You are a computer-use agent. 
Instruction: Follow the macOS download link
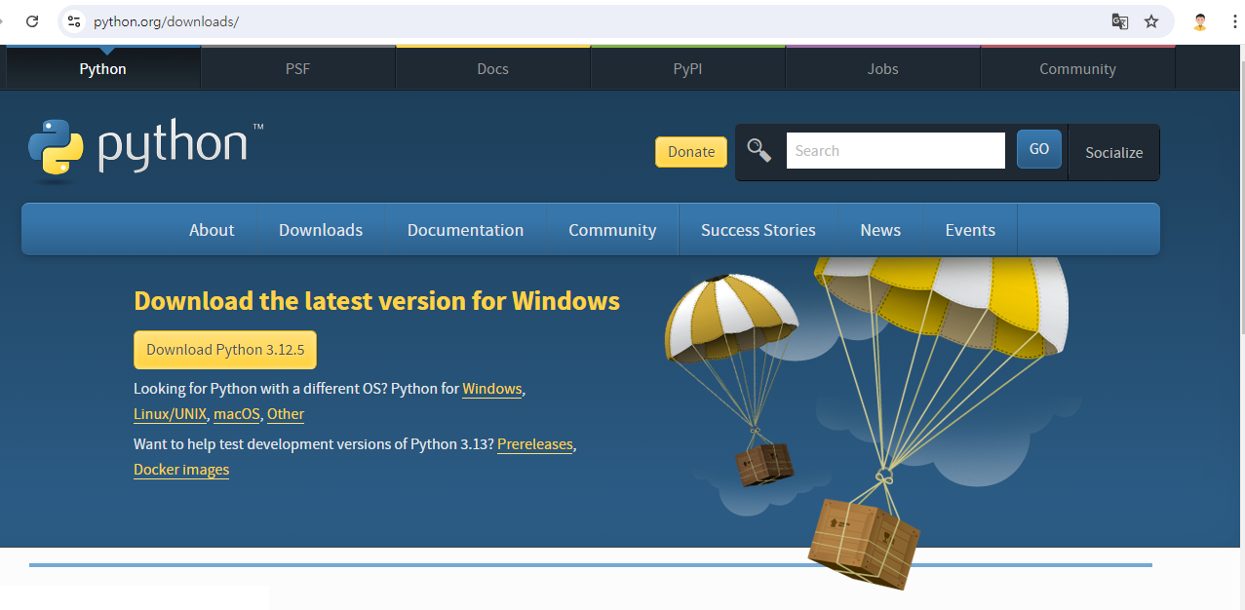tap(237, 414)
